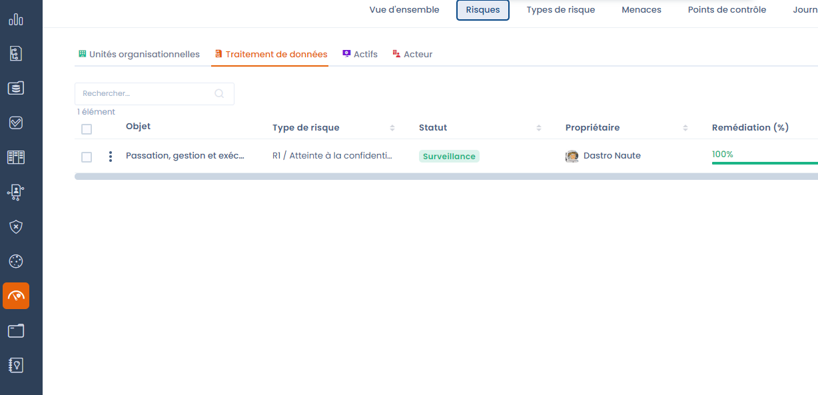Click the Dastro Naute owner name

[x=612, y=156]
